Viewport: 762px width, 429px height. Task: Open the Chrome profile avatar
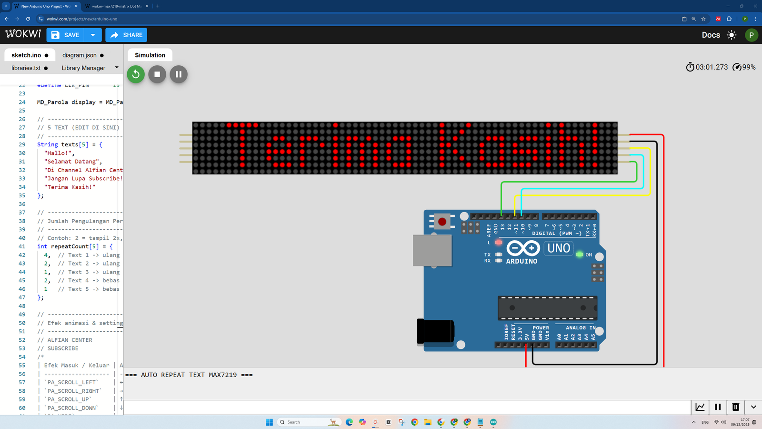pos(745,19)
